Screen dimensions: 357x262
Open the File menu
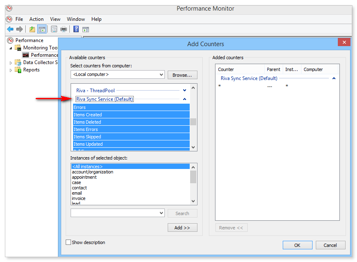(19, 19)
